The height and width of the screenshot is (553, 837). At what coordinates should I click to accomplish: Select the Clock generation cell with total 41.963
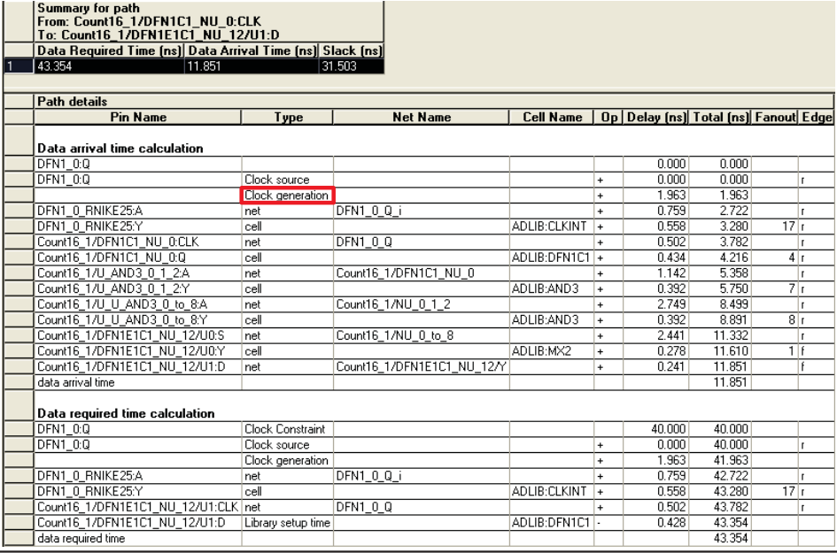coord(288,460)
